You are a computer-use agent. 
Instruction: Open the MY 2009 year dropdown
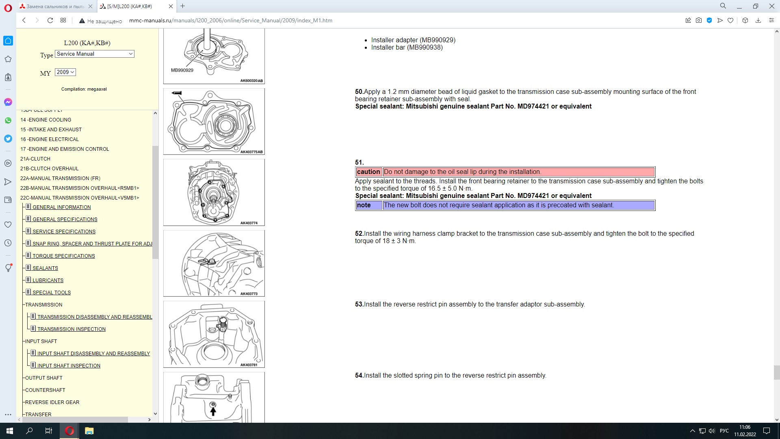65,72
